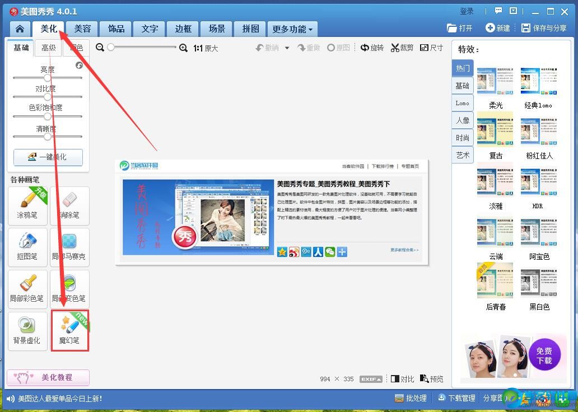Click 撤销 undo in the toolbar
578x412 pixels.
coord(268,48)
